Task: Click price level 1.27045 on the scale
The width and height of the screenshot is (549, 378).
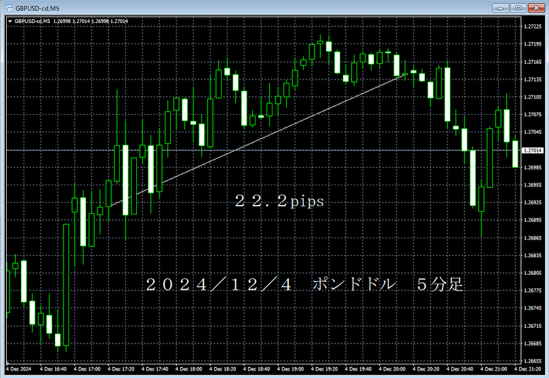Action: pos(533,132)
